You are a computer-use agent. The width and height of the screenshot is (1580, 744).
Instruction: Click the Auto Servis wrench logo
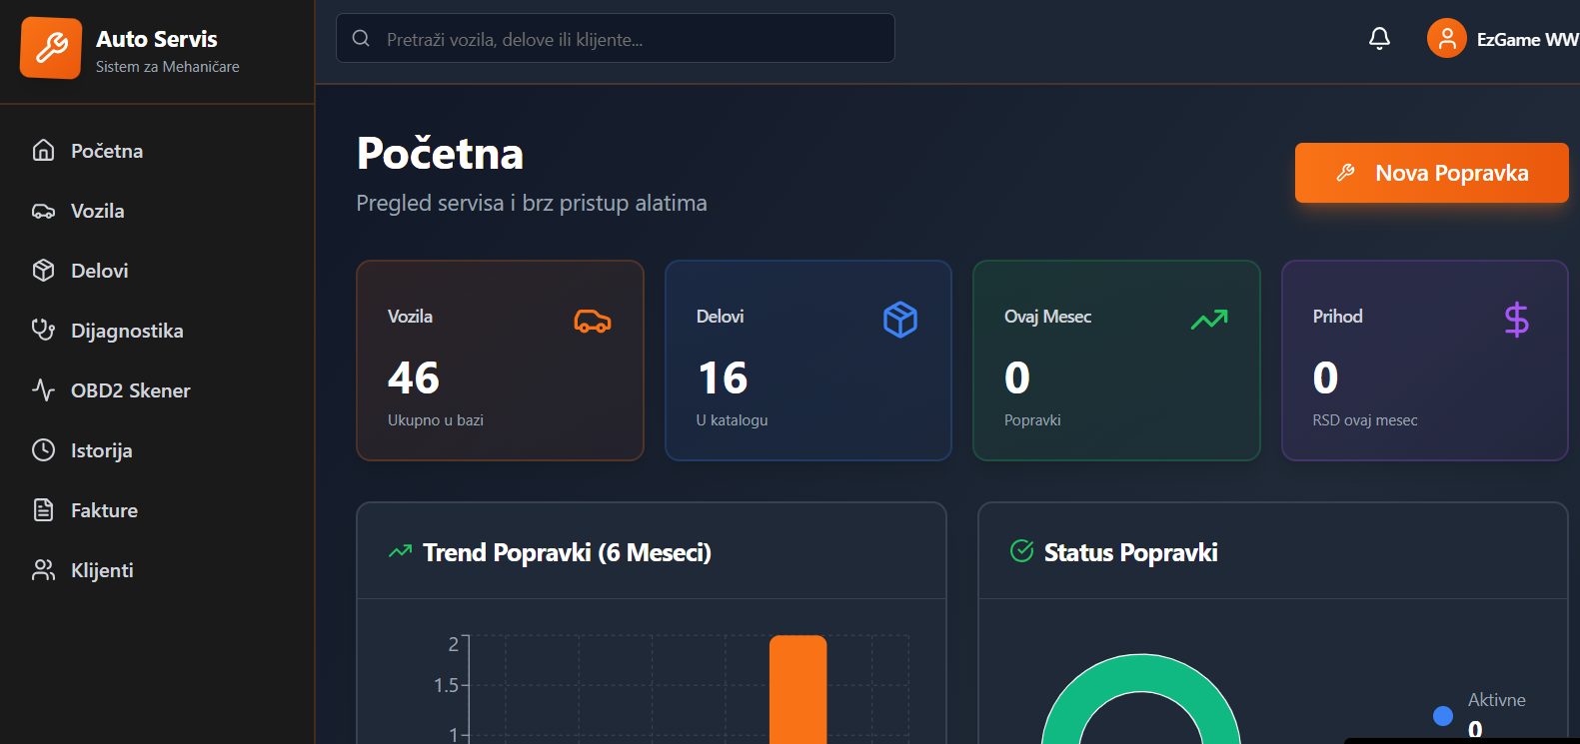pyautogui.click(x=51, y=47)
